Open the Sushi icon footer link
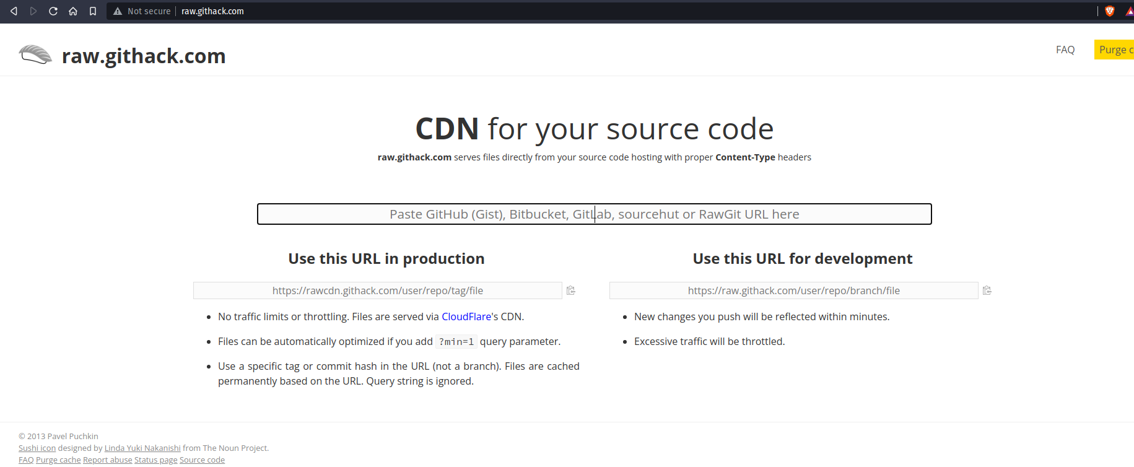Screen dimensions: 1134x467 point(37,448)
